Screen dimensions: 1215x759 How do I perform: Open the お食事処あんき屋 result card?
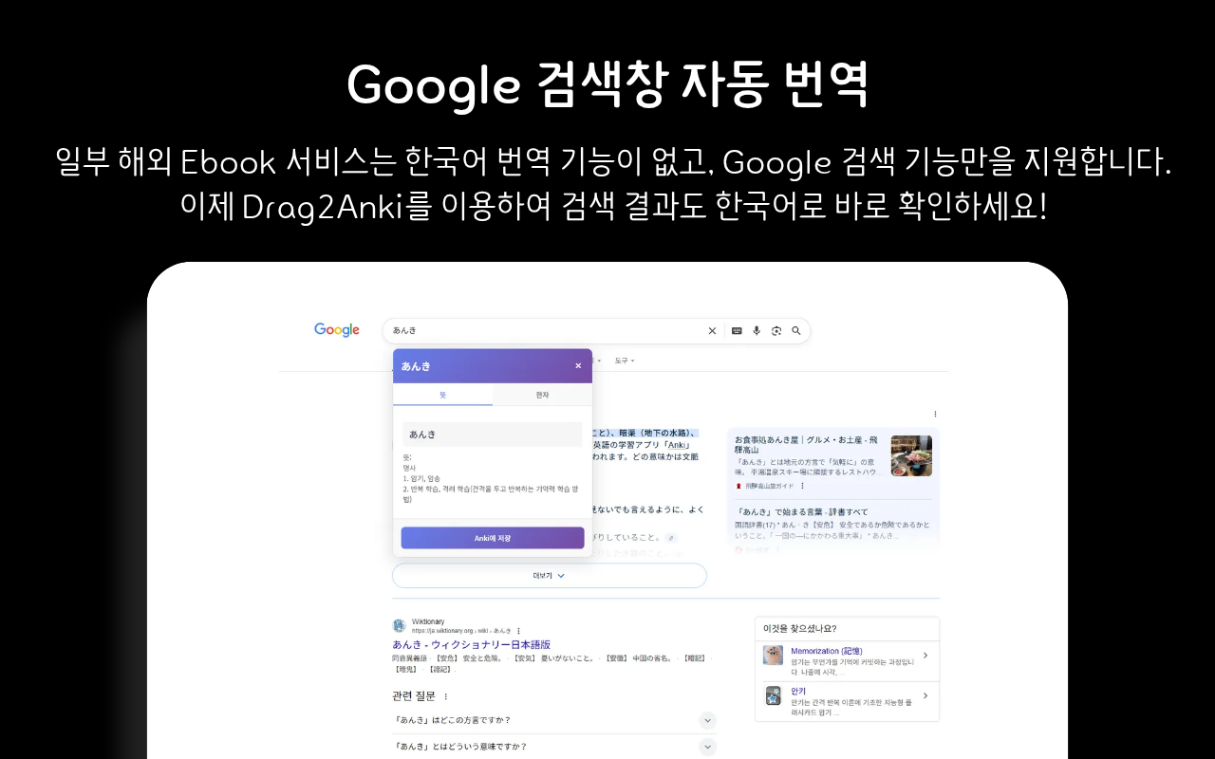[x=806, y=446]
